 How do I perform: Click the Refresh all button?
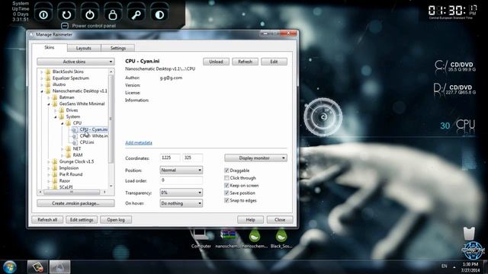tap(47, 220)
